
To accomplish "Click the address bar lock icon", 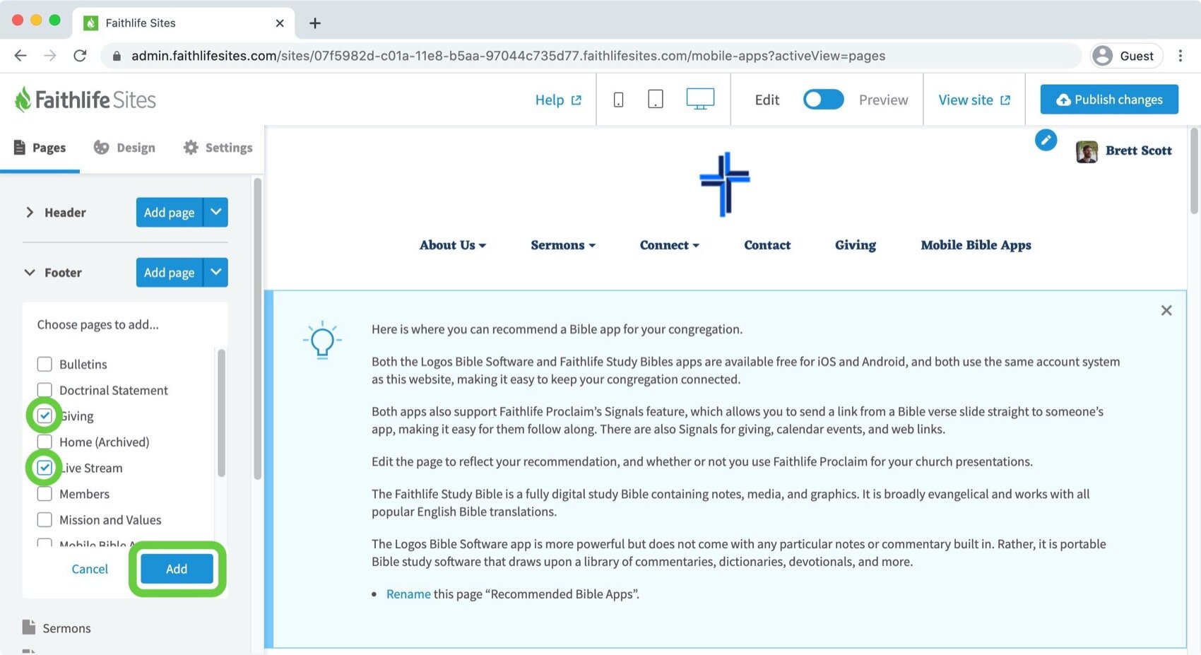I will [x=117, y=56].
